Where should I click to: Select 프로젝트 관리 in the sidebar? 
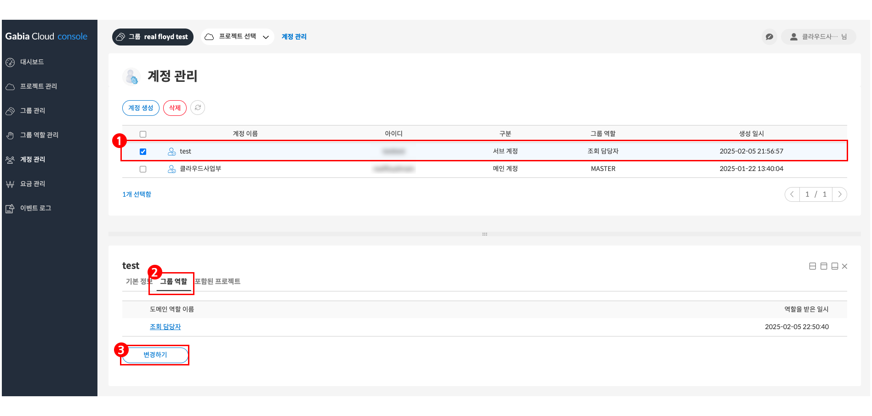click(38, 86)
